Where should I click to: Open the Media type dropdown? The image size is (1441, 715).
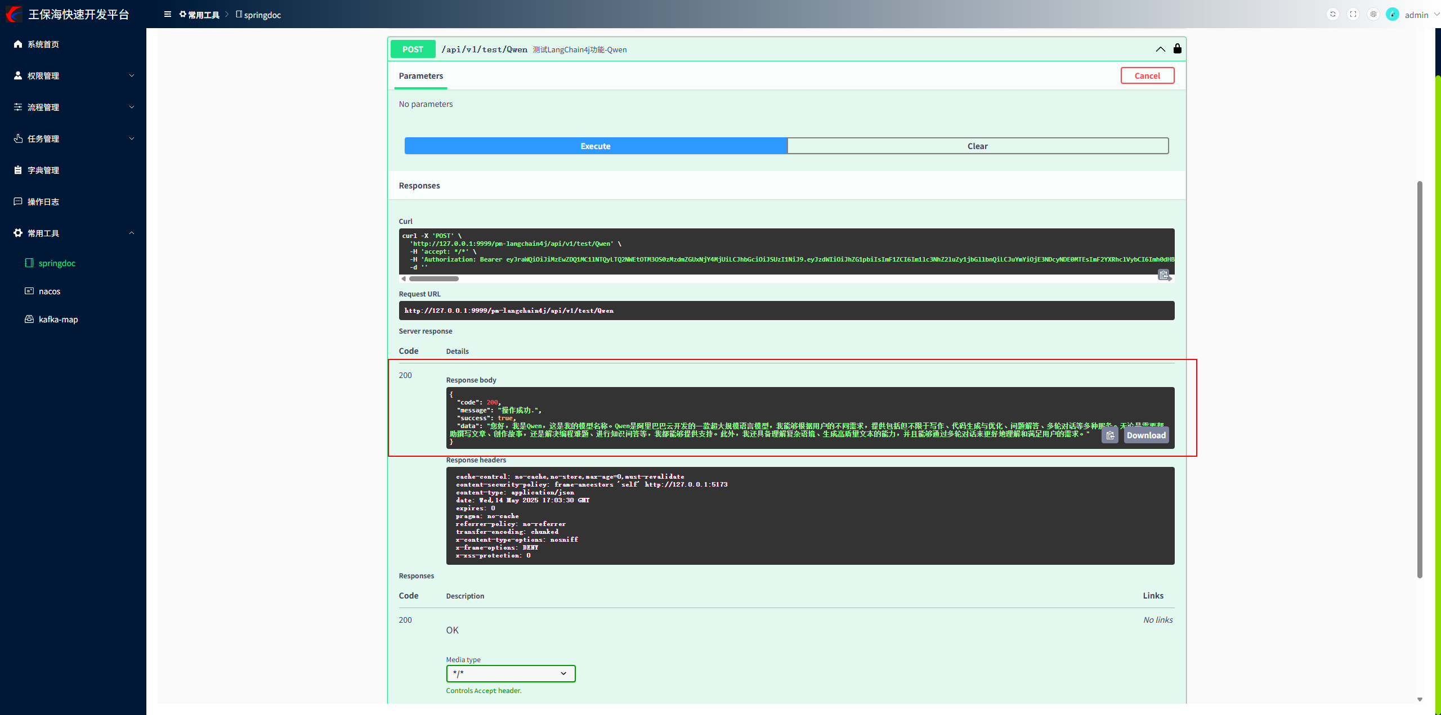(510, 673)
